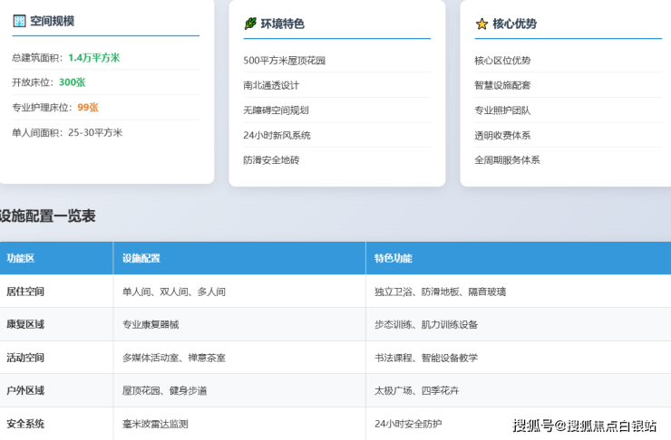The image size is (671, 440).
Task: Select the 防滑安全地砖 list item
Action: (271, 160)
